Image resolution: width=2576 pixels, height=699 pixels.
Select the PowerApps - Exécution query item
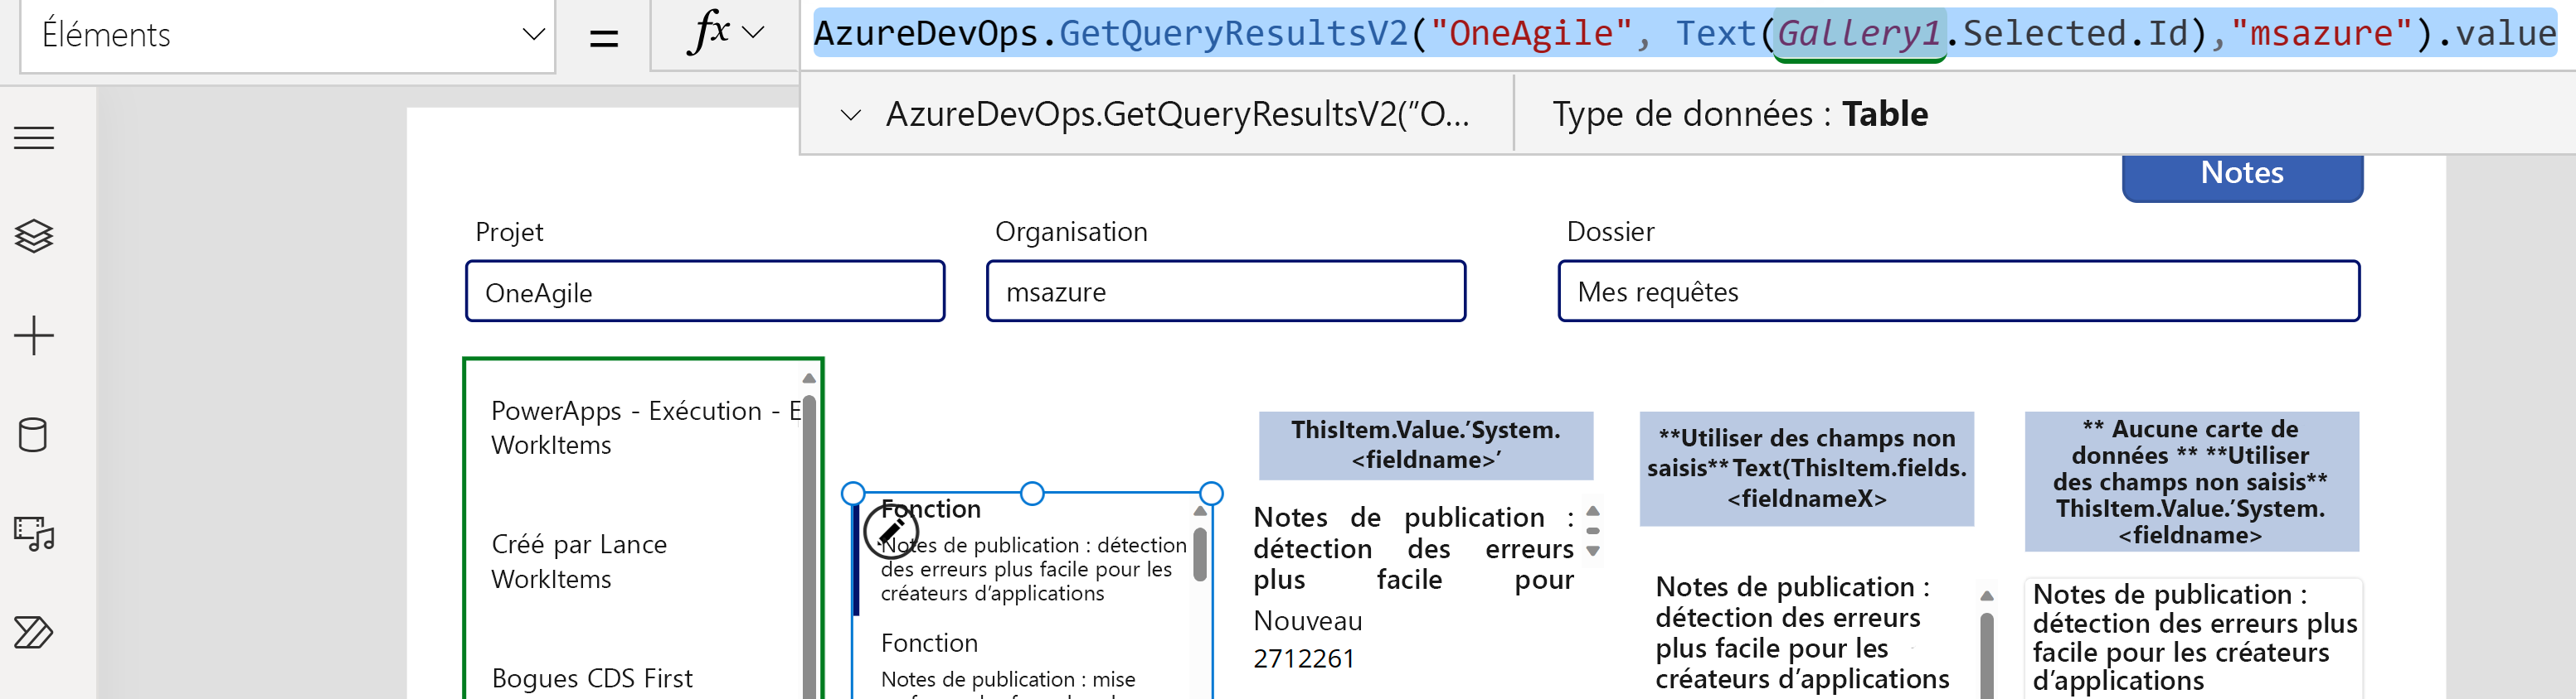pos(645,427)
